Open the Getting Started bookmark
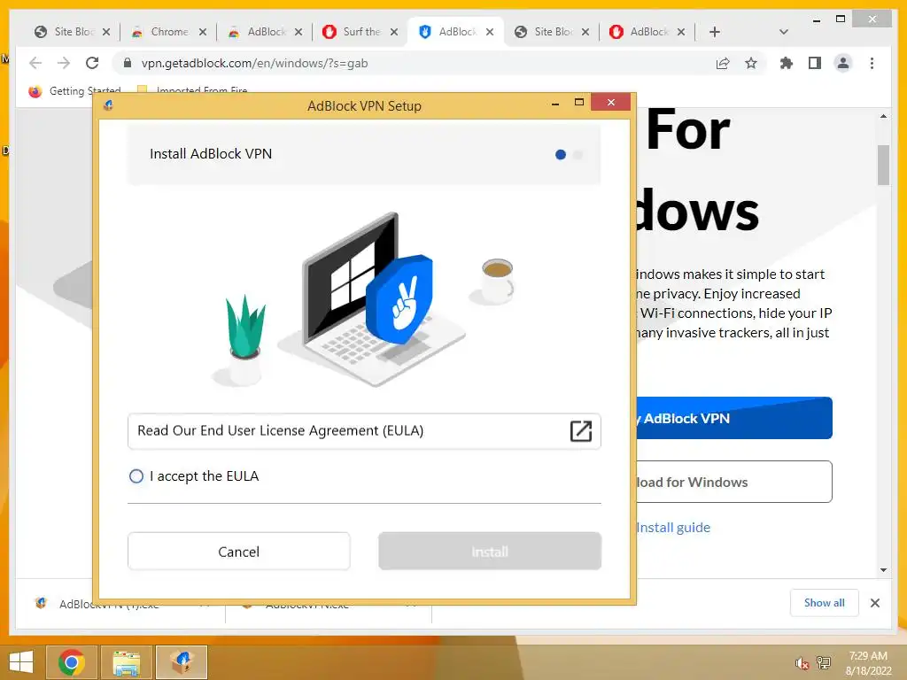This screenshot has height=680, width=907. [x=74, y=91]
